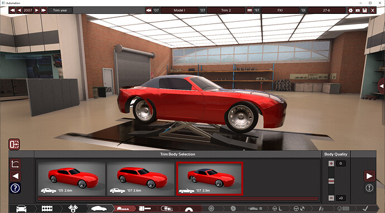Screen dimensions: 385x213
Task: Toggle the panel layout icon above selection
Action: 15,144
